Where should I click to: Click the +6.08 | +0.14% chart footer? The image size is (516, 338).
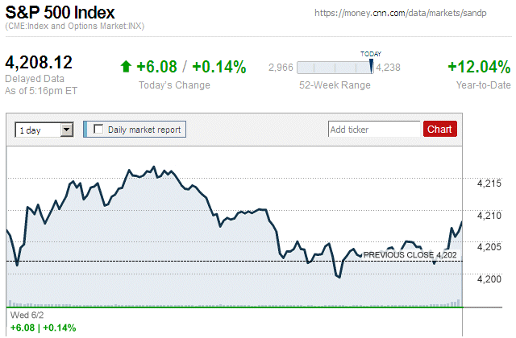(x=43, y=328)
